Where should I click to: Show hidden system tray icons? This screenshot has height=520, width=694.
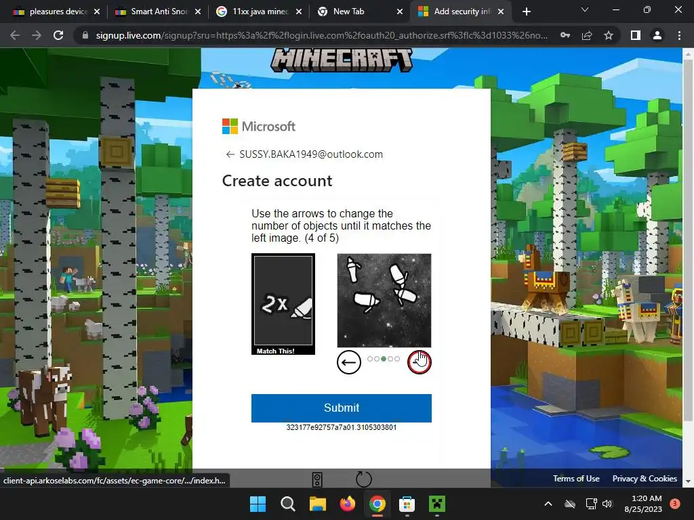pos(548,504)
